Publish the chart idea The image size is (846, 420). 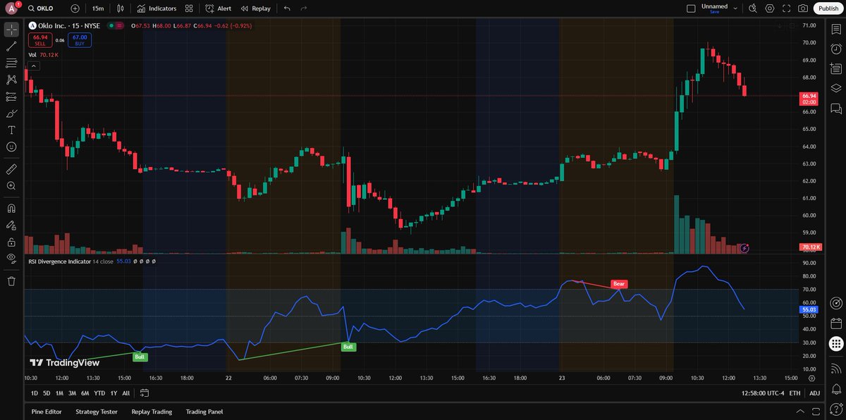(828, 8)
